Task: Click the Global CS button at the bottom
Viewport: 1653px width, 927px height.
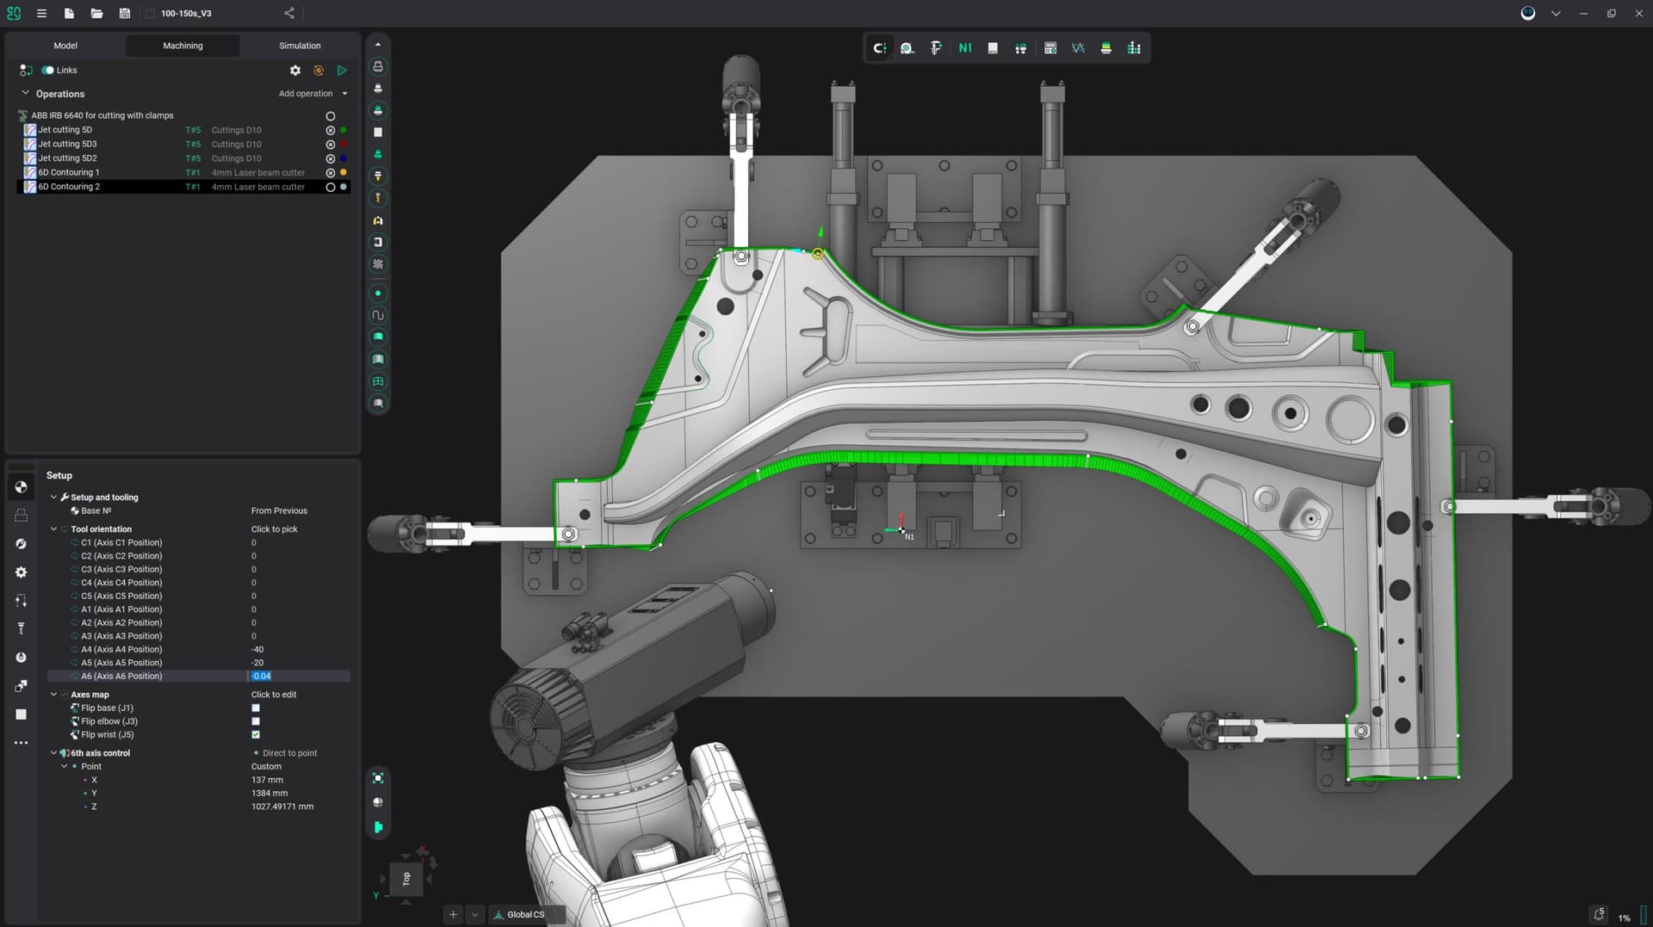Action: 526,914
